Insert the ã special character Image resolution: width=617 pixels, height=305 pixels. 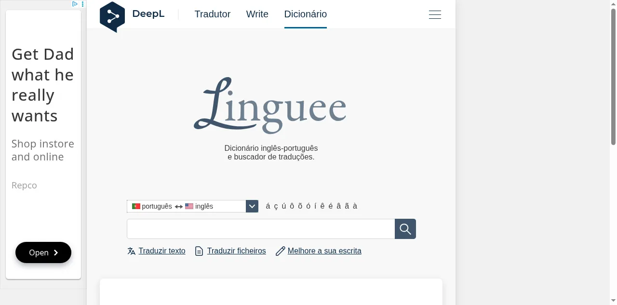[x=347, y=206]
